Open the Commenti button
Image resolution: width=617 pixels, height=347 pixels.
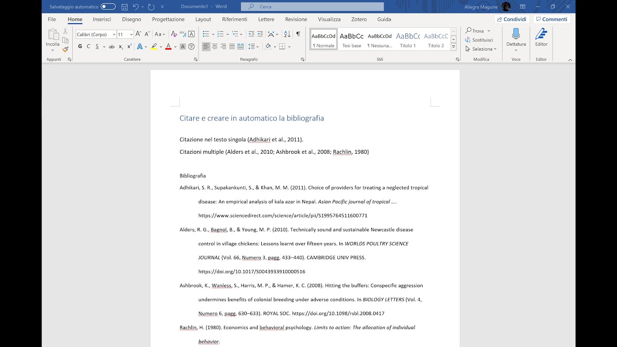(x=552, y=19)
